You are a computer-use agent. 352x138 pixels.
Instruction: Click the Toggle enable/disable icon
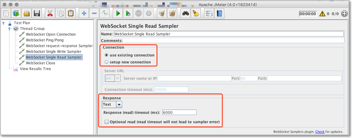tap(104, 14)
